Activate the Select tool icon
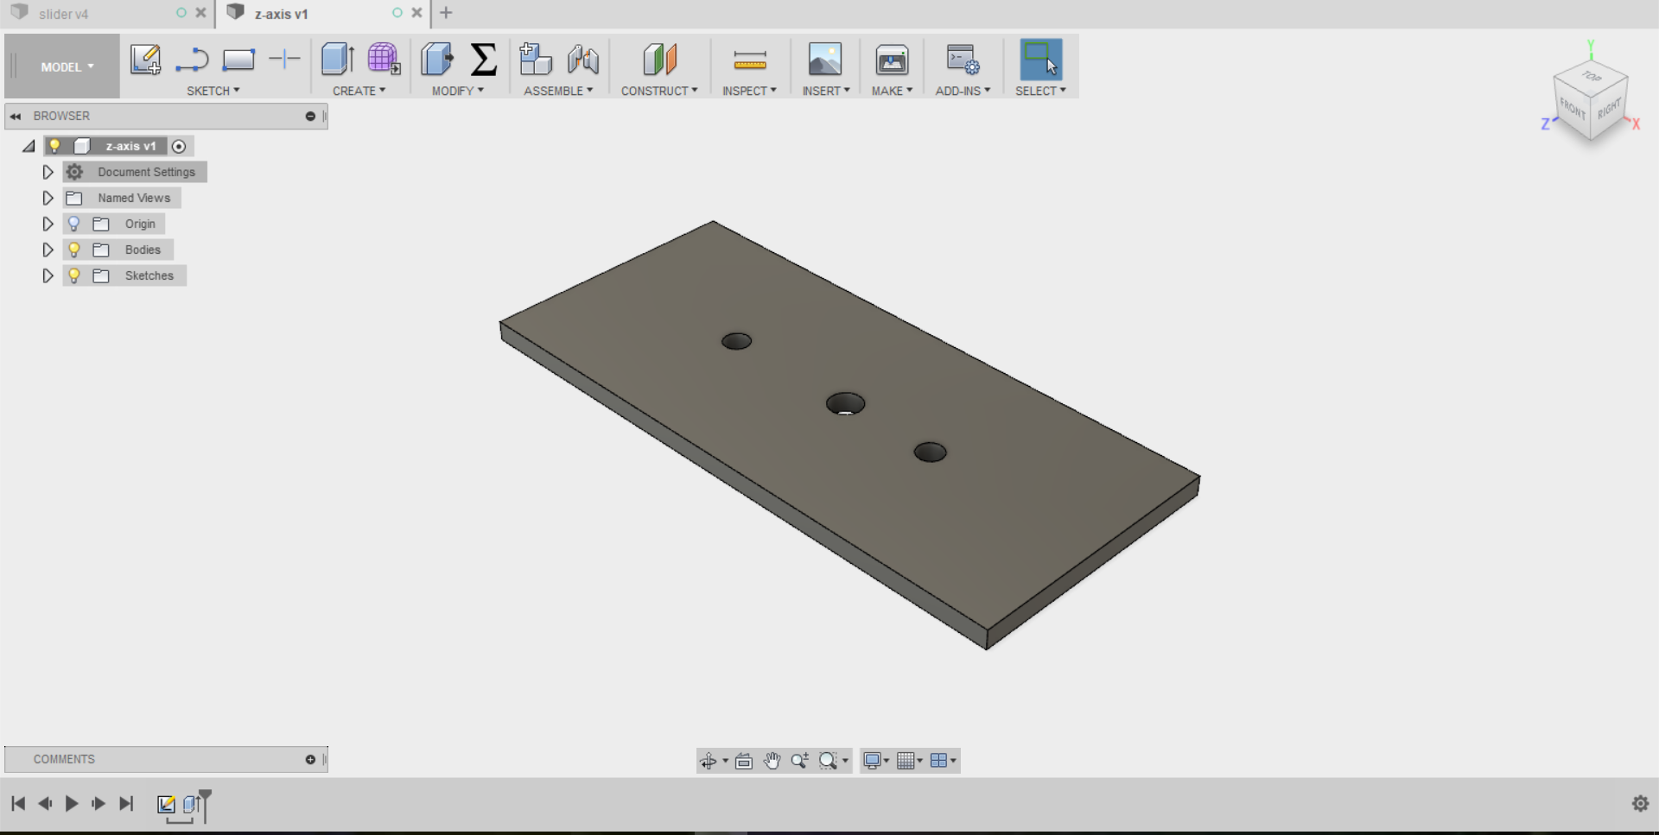The width and height of the screenshot is (1659, 835). point(1041,60)
